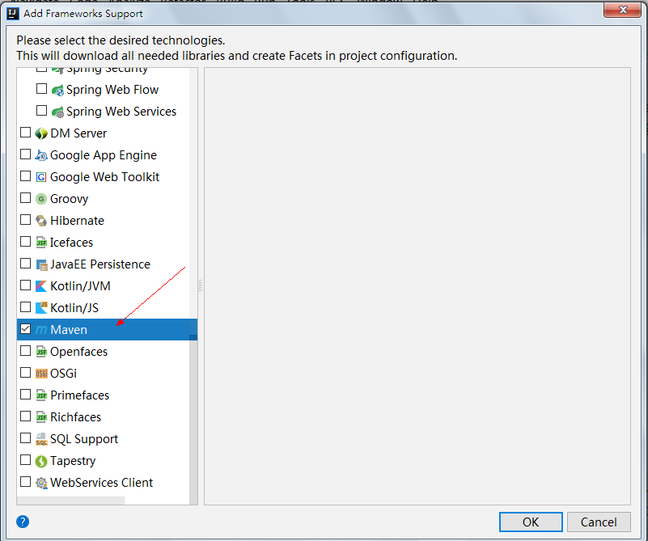Viewport: 648px width, 541px height.
Task: Select the OSGi row label
Action: pyautogui.click(x=63, y=374)
